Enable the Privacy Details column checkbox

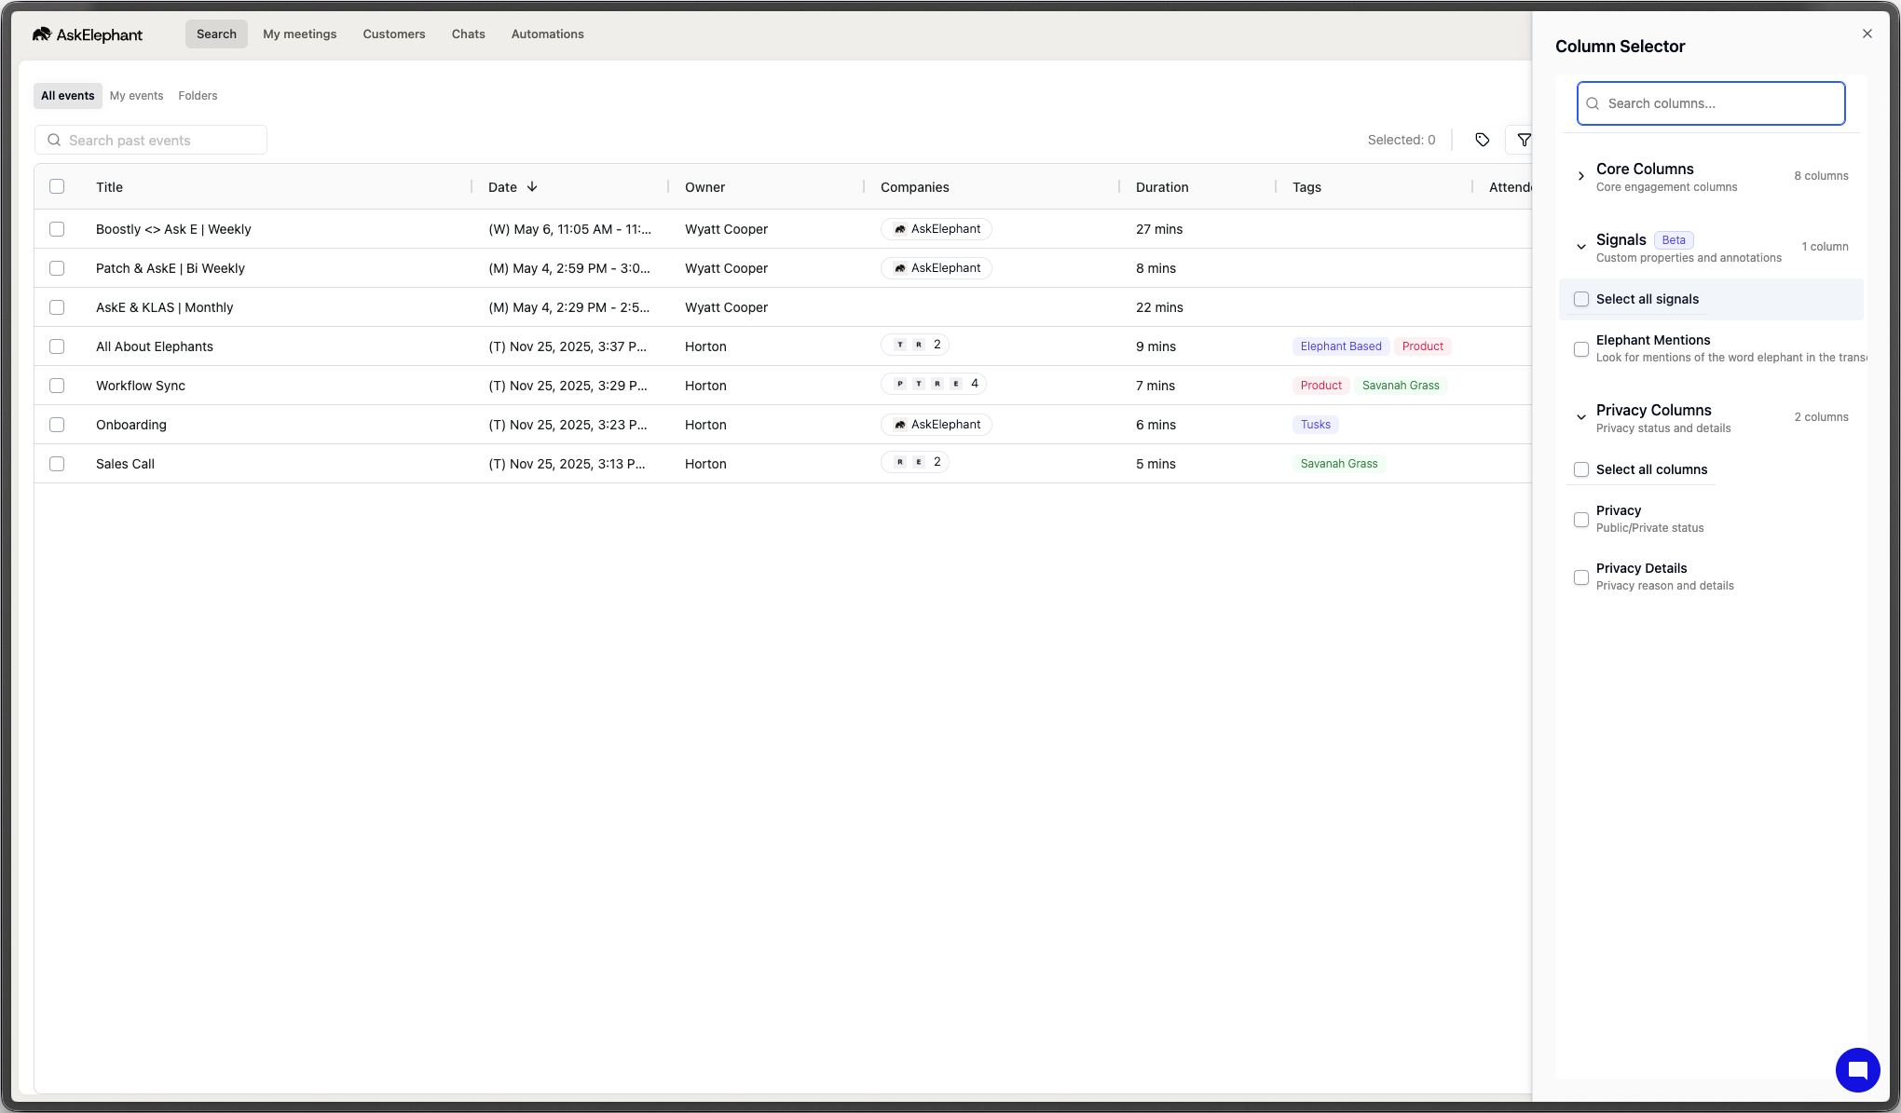tap(1581, 577)
